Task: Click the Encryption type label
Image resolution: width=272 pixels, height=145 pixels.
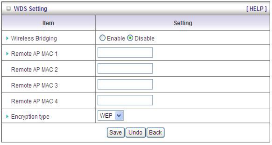Action: click(31, 117)
